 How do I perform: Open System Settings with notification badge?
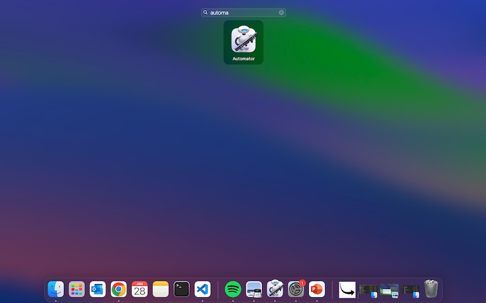coord(296,289)
